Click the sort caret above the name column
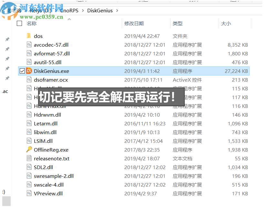269x207 pixels. tap(69, 19)
